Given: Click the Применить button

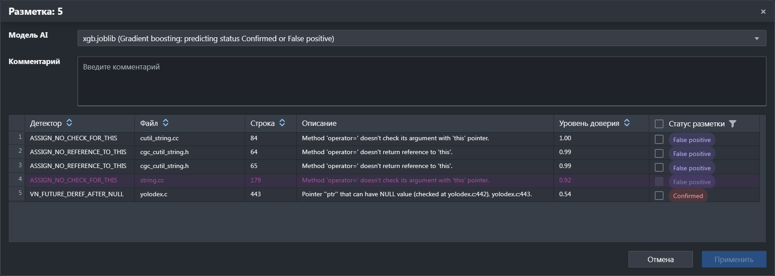Looking at the screenshot, I should tap(734, 259).
